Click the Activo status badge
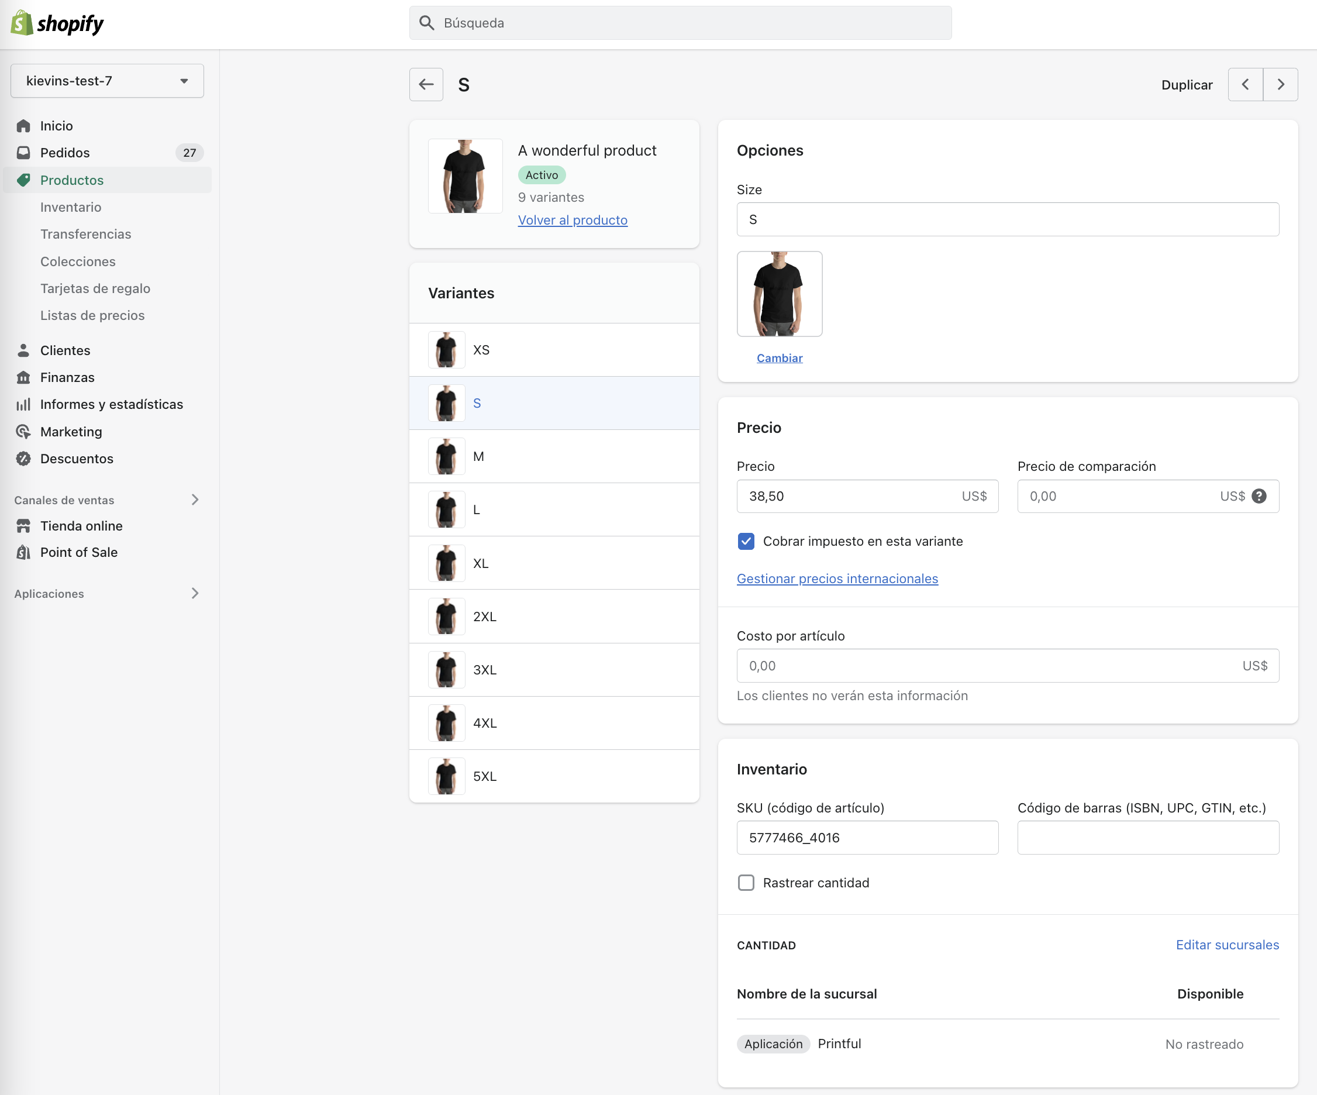 [x=542, y=175]
